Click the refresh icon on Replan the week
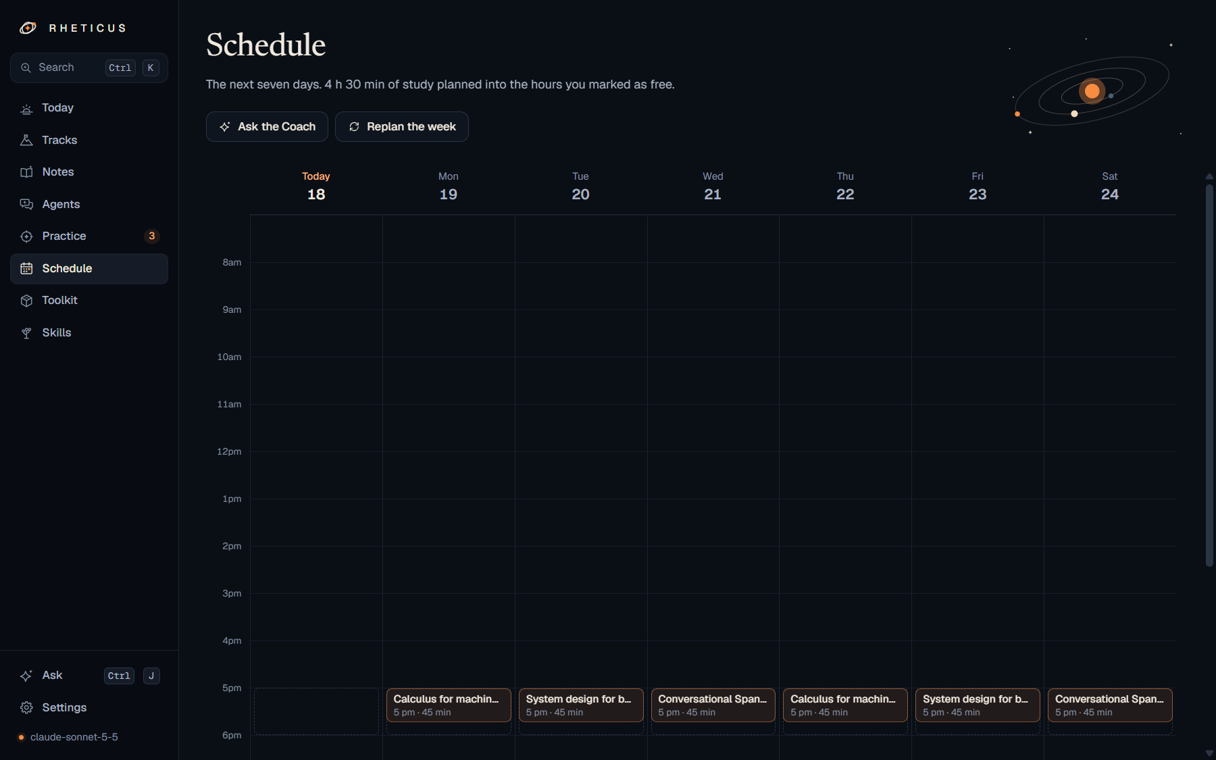The height and width of the screenshot is (760, 1216). point(354,127)
